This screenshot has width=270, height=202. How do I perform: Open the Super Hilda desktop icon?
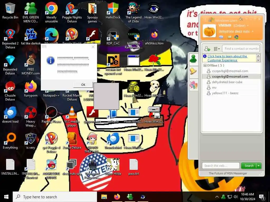tap(113, 167)
